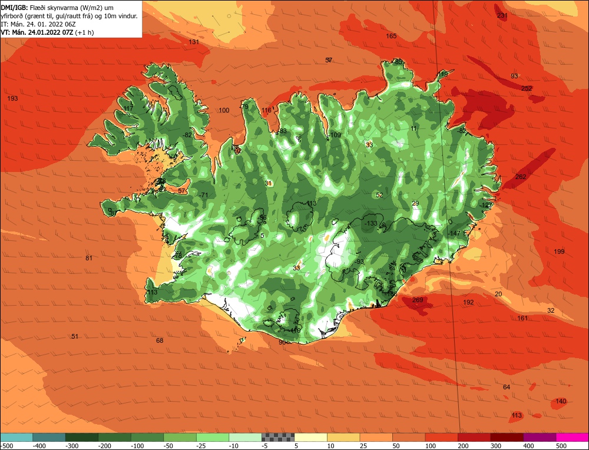Pick the magenta legend swatch above 500
The height and width of the screenshot is (450, 589).
click(572, 437)
